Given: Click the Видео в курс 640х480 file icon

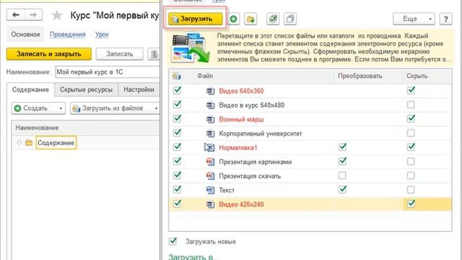Looking at the screenshot, I should [210, 105].
